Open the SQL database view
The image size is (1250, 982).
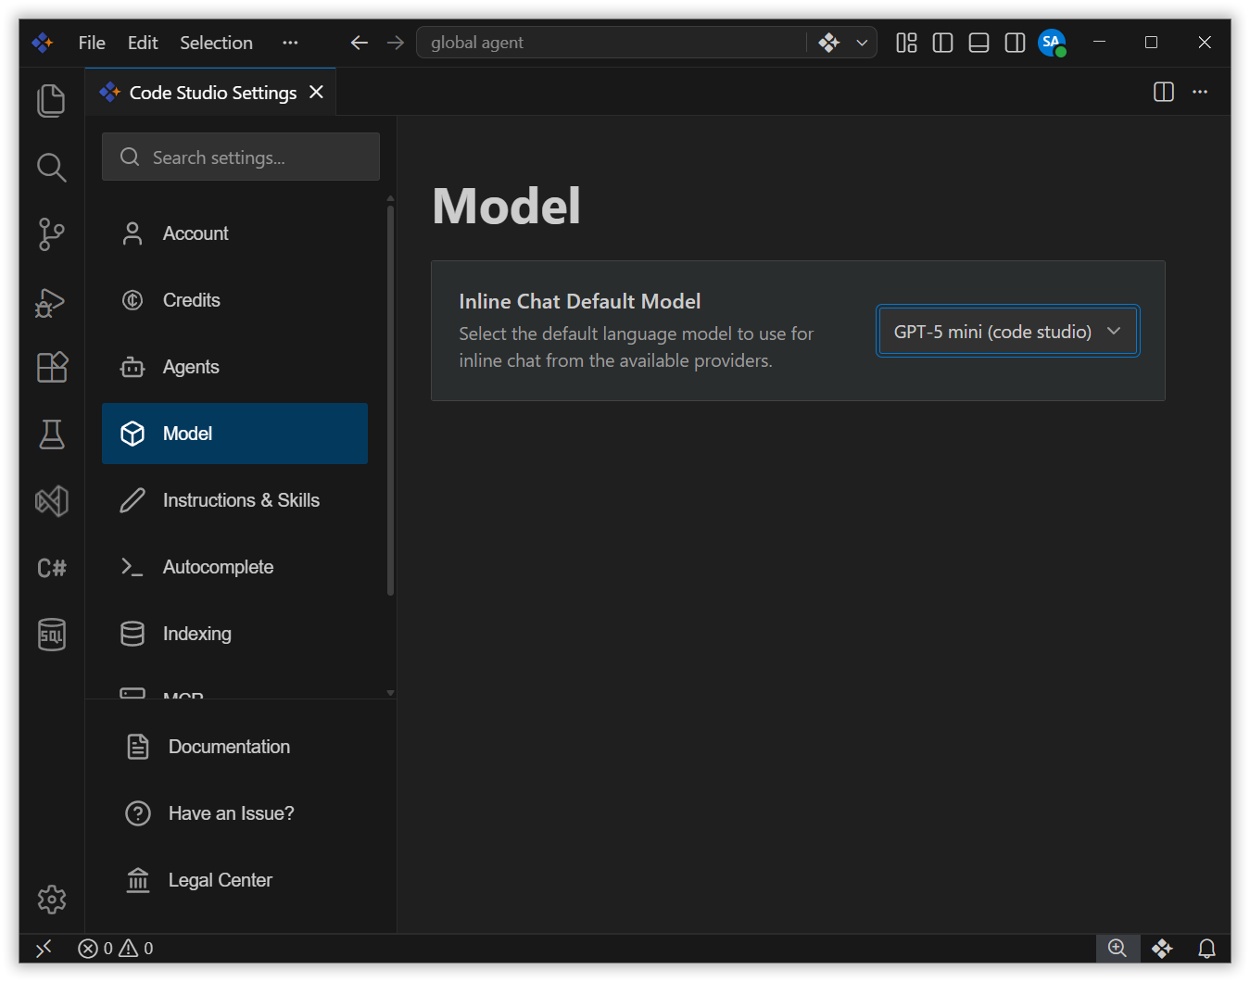[x=52, y=635]
